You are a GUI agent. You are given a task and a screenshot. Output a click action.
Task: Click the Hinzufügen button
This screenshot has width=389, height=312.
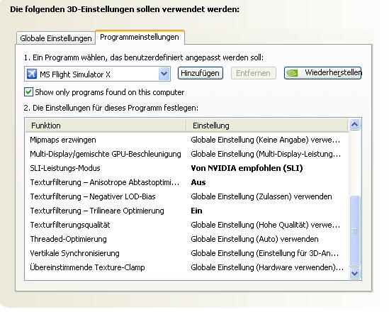(201, 73)
